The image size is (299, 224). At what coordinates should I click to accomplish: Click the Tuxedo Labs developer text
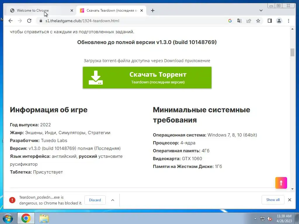point(54,141)
